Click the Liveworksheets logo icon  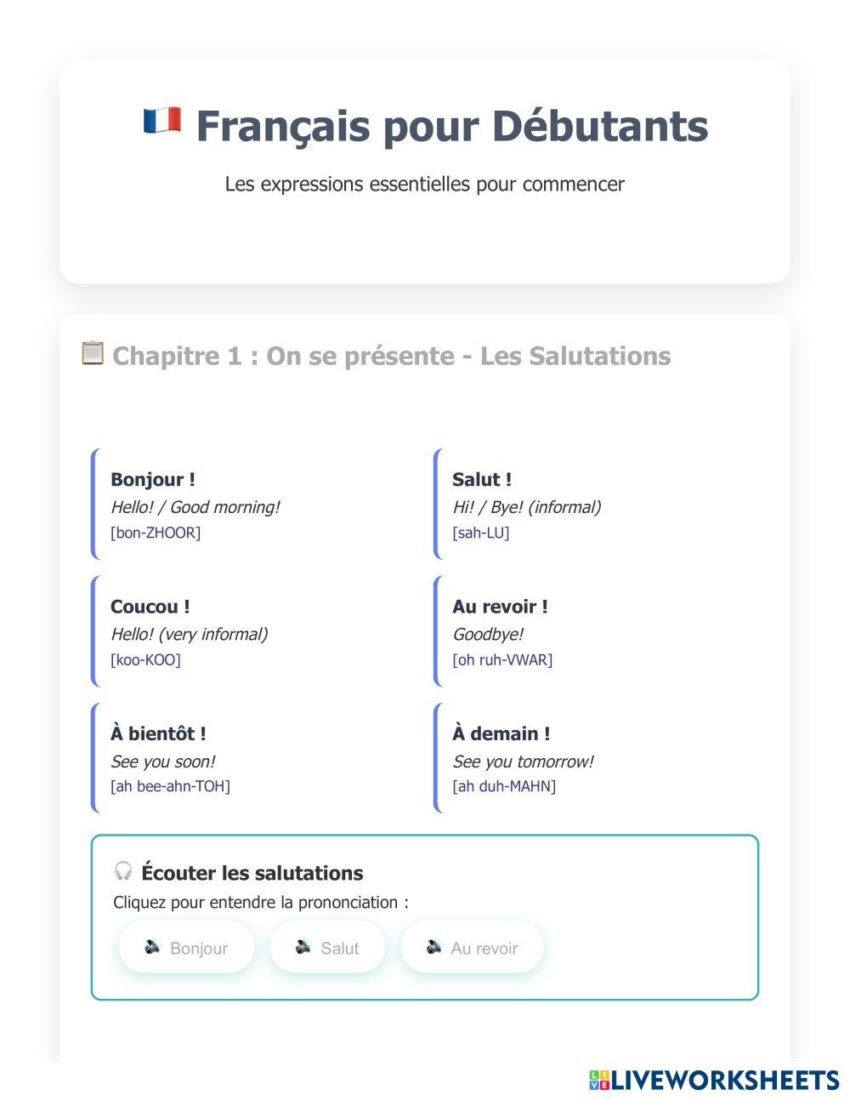point(599,1081)
